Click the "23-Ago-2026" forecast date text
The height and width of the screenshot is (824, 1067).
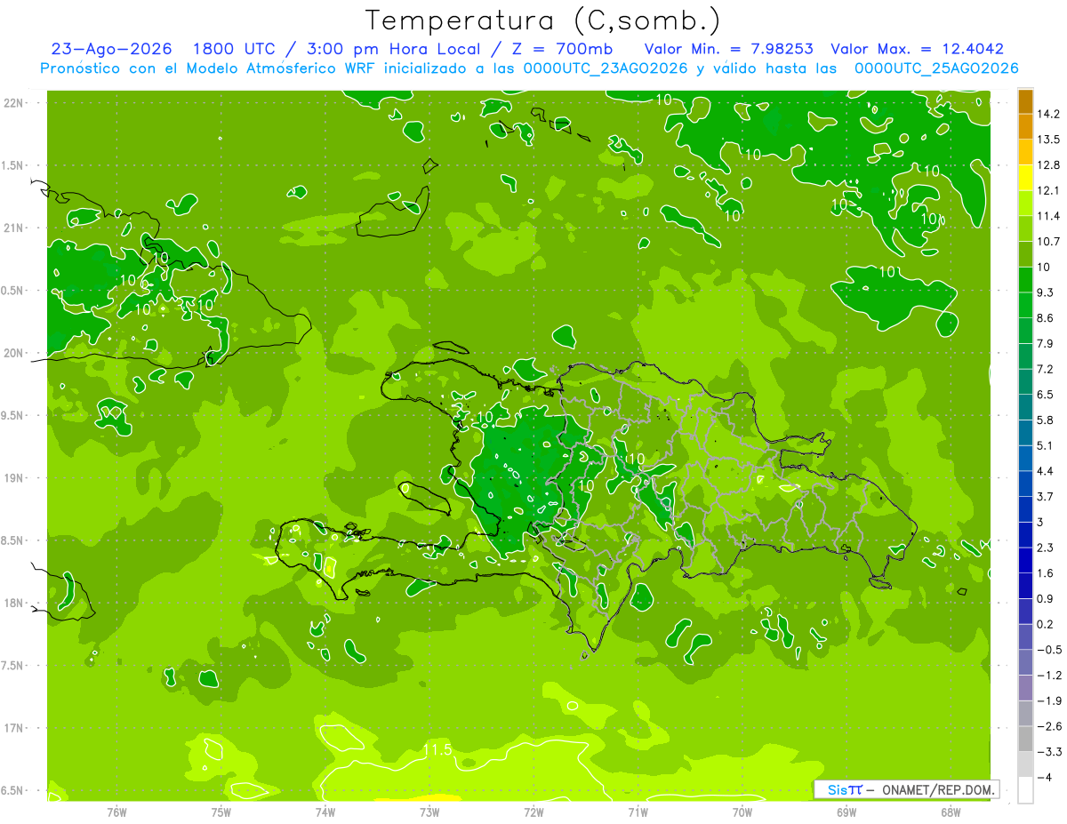[112, 49]
